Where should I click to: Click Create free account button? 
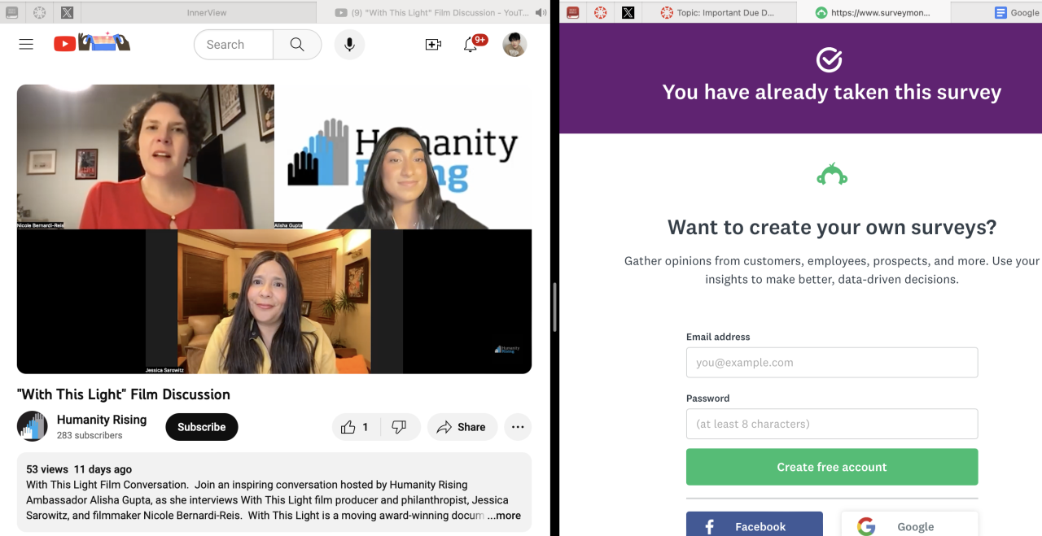pyautogui.click(x=832, y=467)
